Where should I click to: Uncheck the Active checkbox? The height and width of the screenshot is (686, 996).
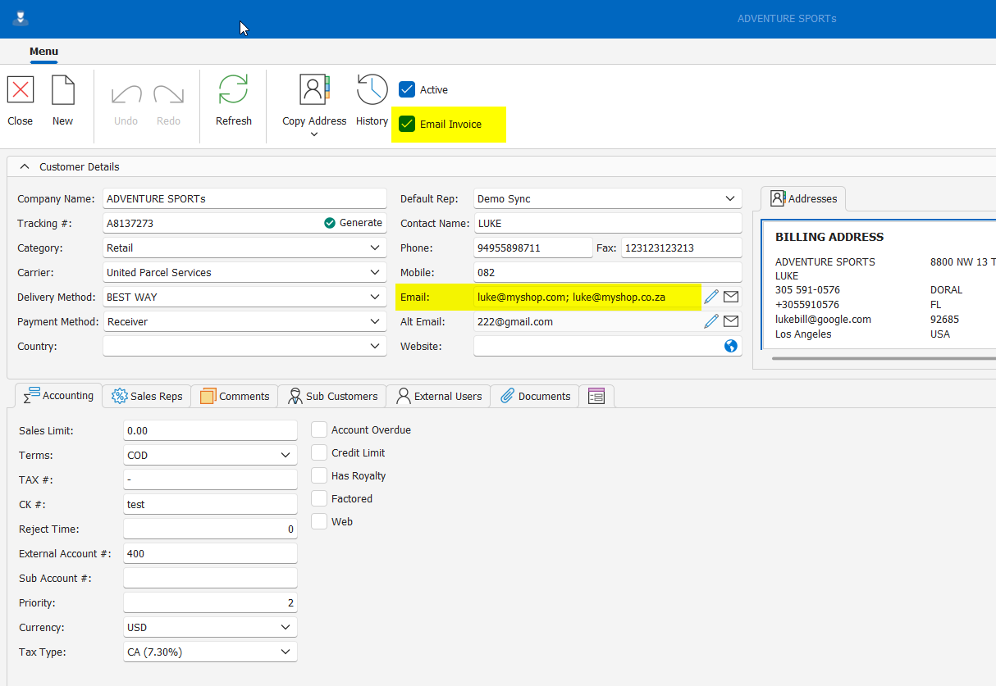[x=407, y=89]
